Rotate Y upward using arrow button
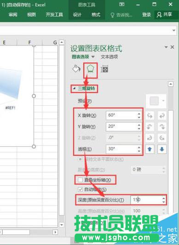 (150, 127)
